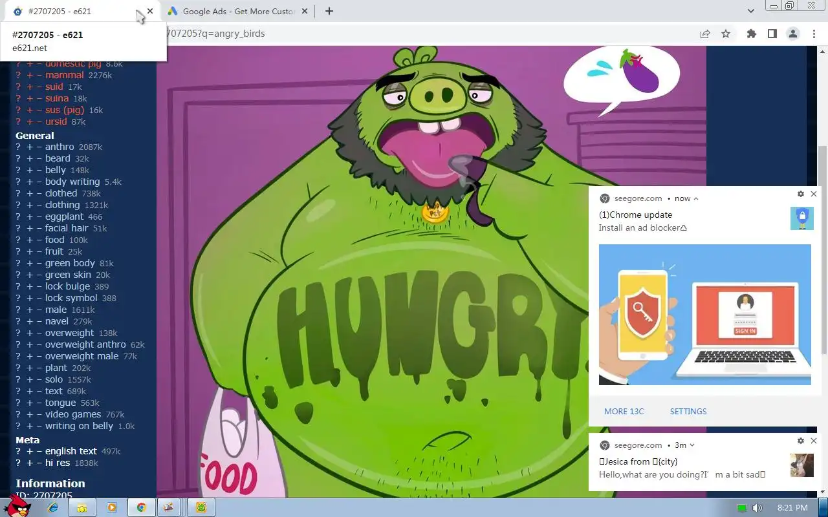Click MORE 13C in notification
The width and height of the screenshot is (828, 517).
[x=624, y=411]
